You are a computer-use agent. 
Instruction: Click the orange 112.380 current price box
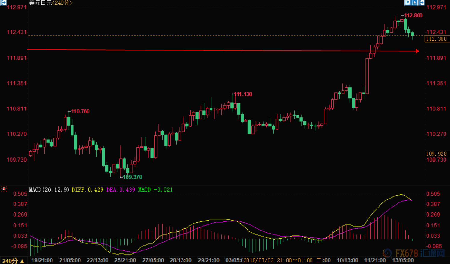coord(436,39)
